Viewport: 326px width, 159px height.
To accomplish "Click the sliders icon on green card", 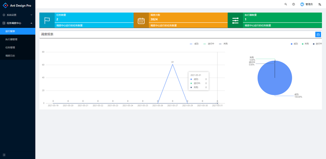I will click(x=236, y=20).
